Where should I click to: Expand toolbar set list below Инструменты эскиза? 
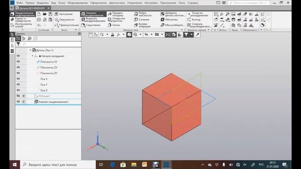point(23,30)
